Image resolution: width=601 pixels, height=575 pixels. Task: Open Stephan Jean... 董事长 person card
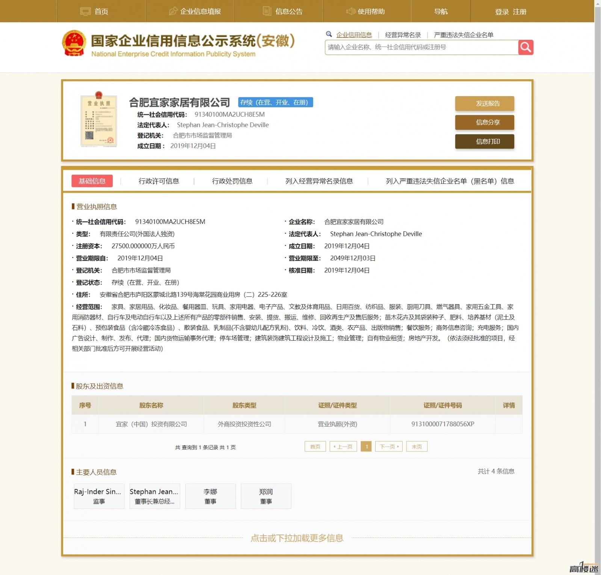[155, 496]
